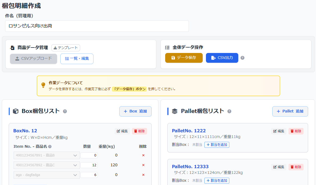Open the product dropdown showing 商品C
The width and height of the screenshot is (316, 185).
tap(46, 165)
